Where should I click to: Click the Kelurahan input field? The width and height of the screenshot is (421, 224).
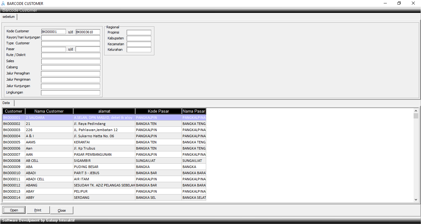pos(139,50)
